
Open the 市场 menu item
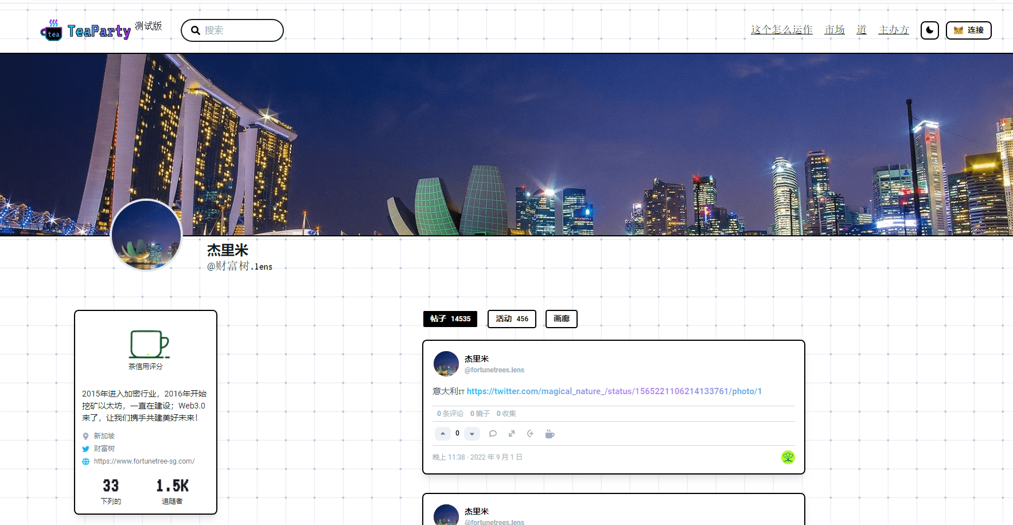pos(835,29)
